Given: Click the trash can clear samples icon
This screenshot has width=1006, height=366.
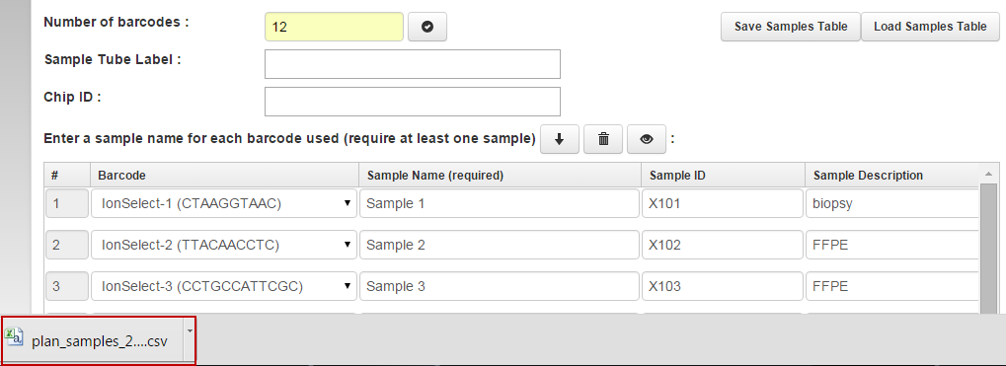Looking at the screenshot, I should tap(603, 139).
